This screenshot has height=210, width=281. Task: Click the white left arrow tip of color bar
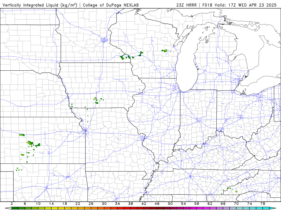point(8,208)
